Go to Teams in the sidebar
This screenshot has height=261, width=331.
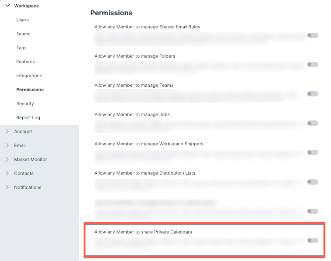click(x=24, y=34)
